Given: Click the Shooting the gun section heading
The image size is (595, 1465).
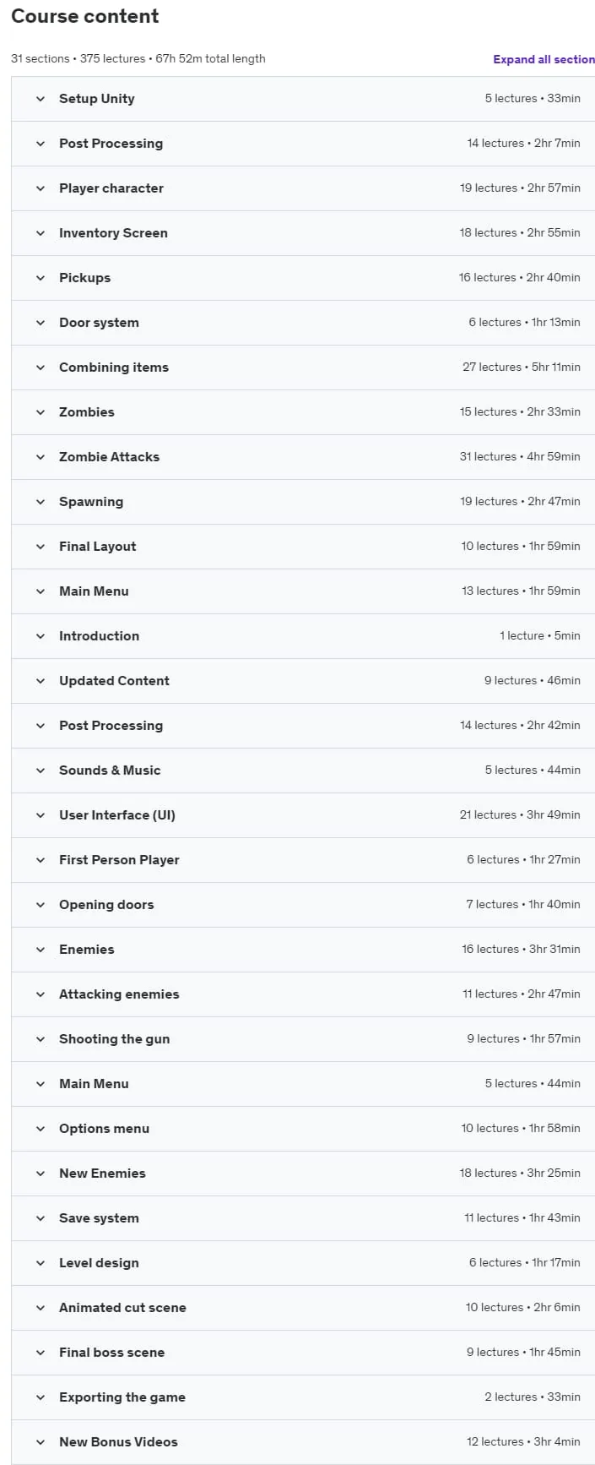Looking at the screenshot, I should (x=114, y=1039).
